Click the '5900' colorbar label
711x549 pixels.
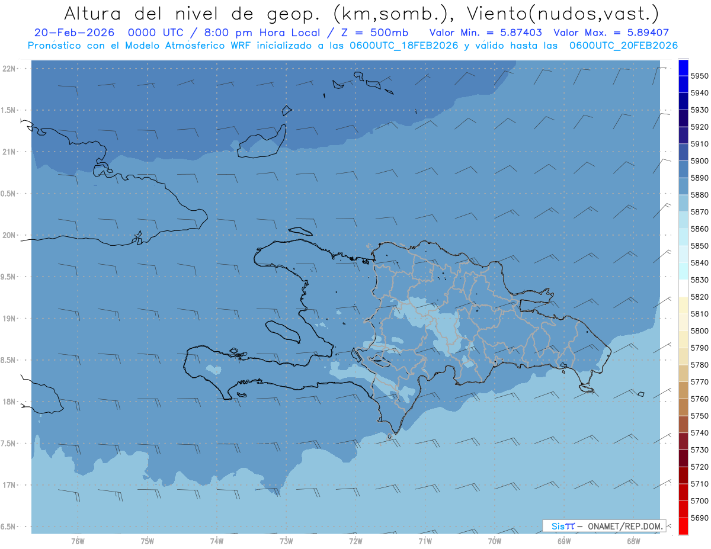700,160
